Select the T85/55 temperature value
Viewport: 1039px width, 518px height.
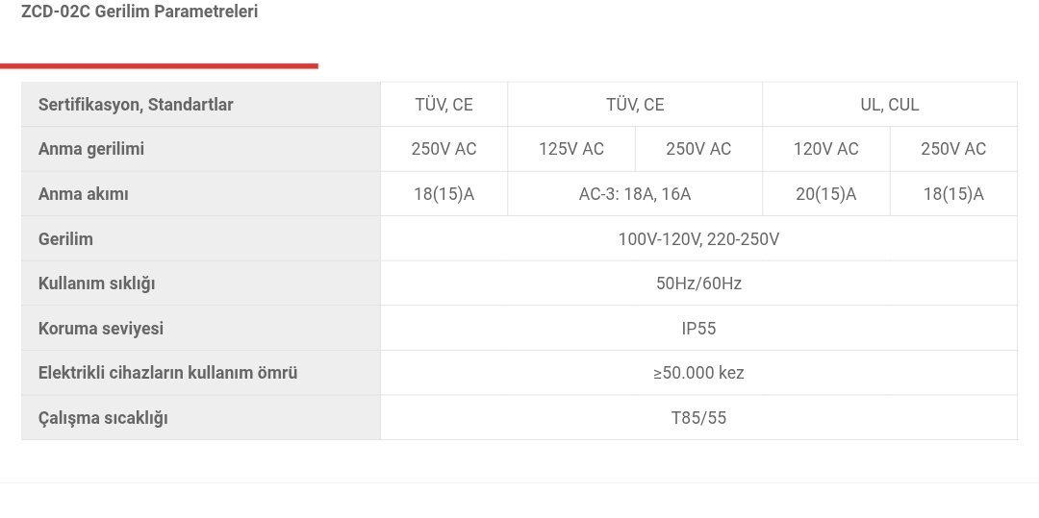698,418
